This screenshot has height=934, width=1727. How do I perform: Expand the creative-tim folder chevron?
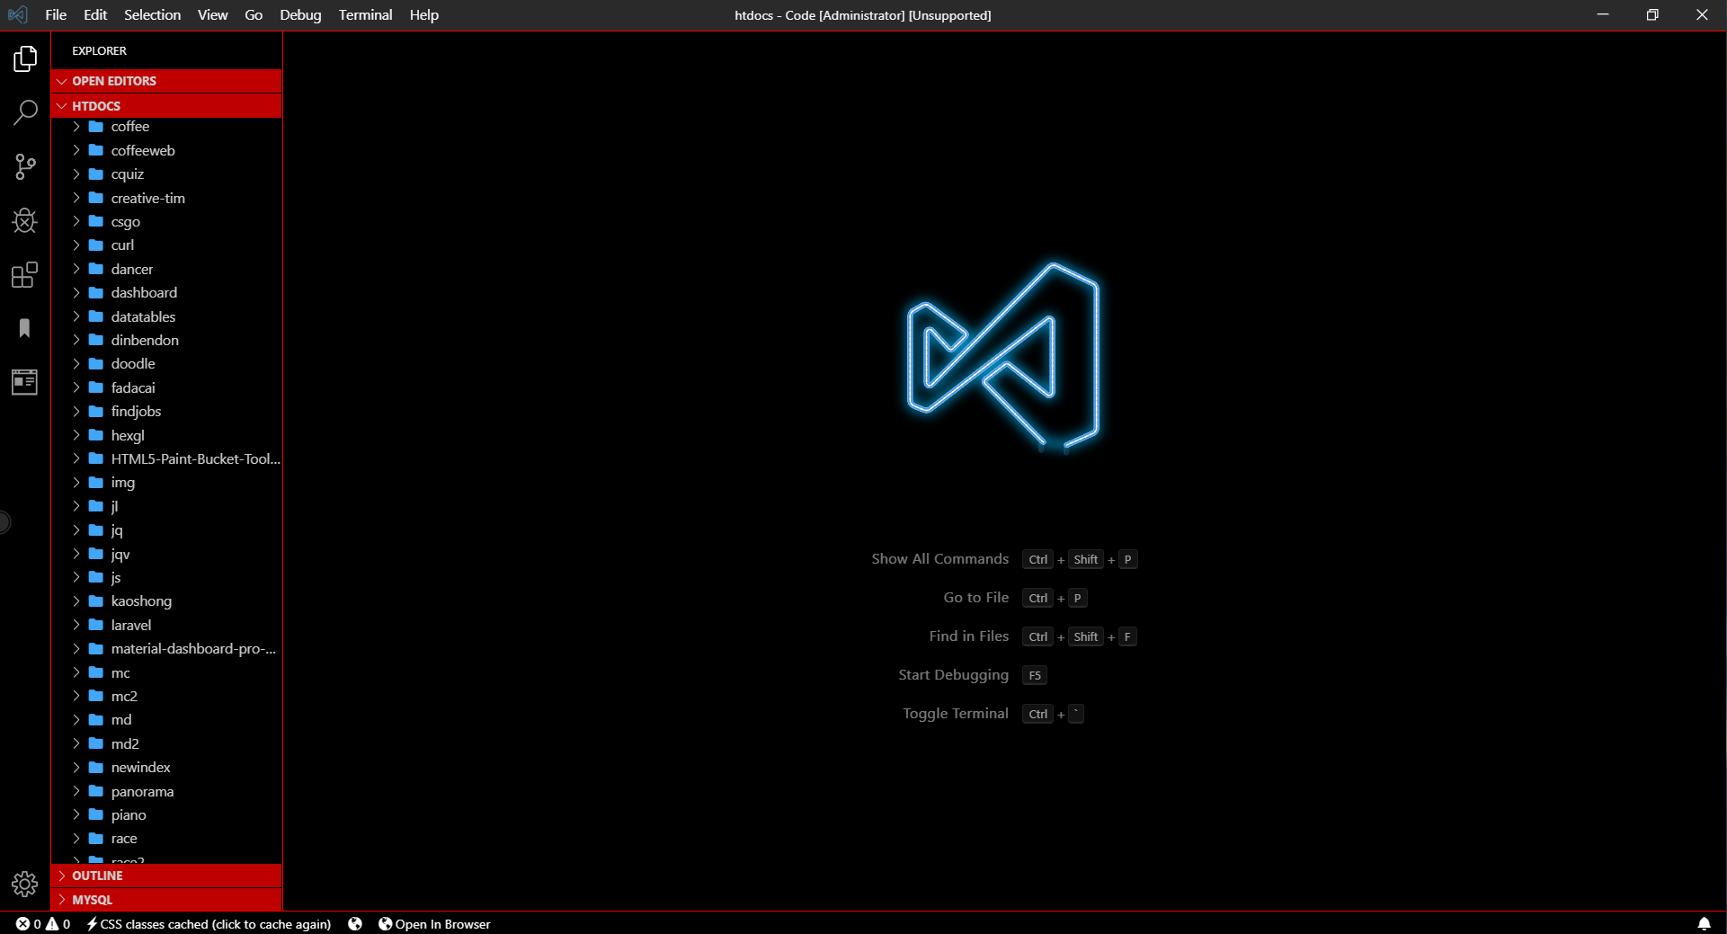(76, 198)
